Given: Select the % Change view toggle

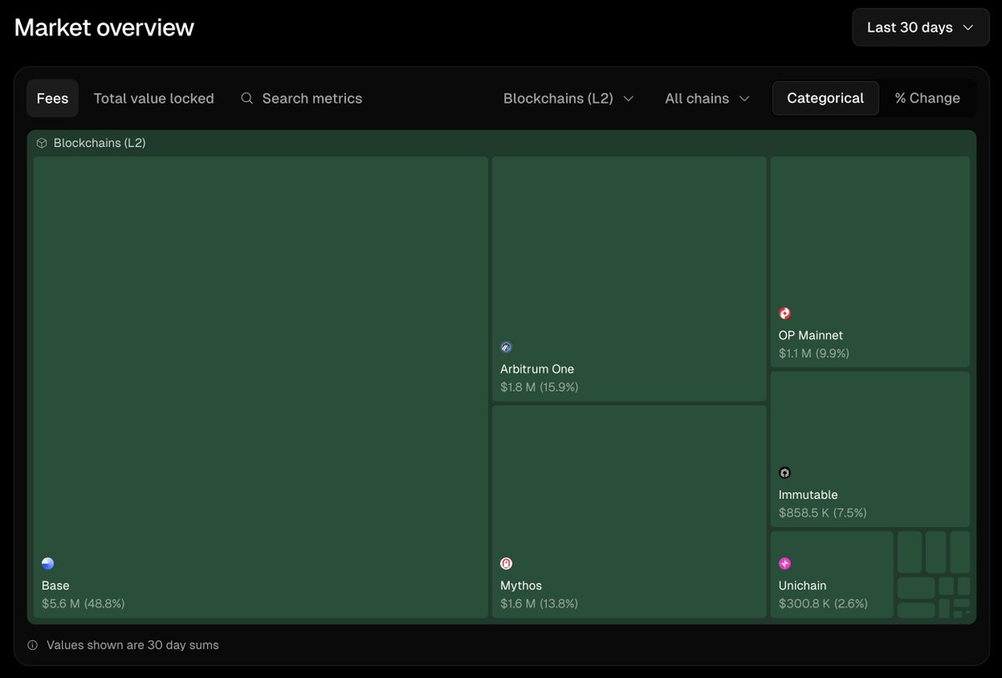Looking at the screenshot, I should tap(927, 98).
